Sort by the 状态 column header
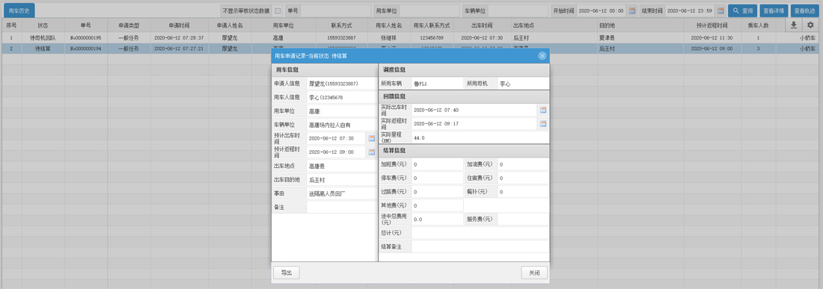Screen dimensions: 823x289 point(43,25)
